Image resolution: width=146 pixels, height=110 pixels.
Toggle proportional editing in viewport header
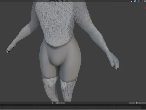pos(64,1)
